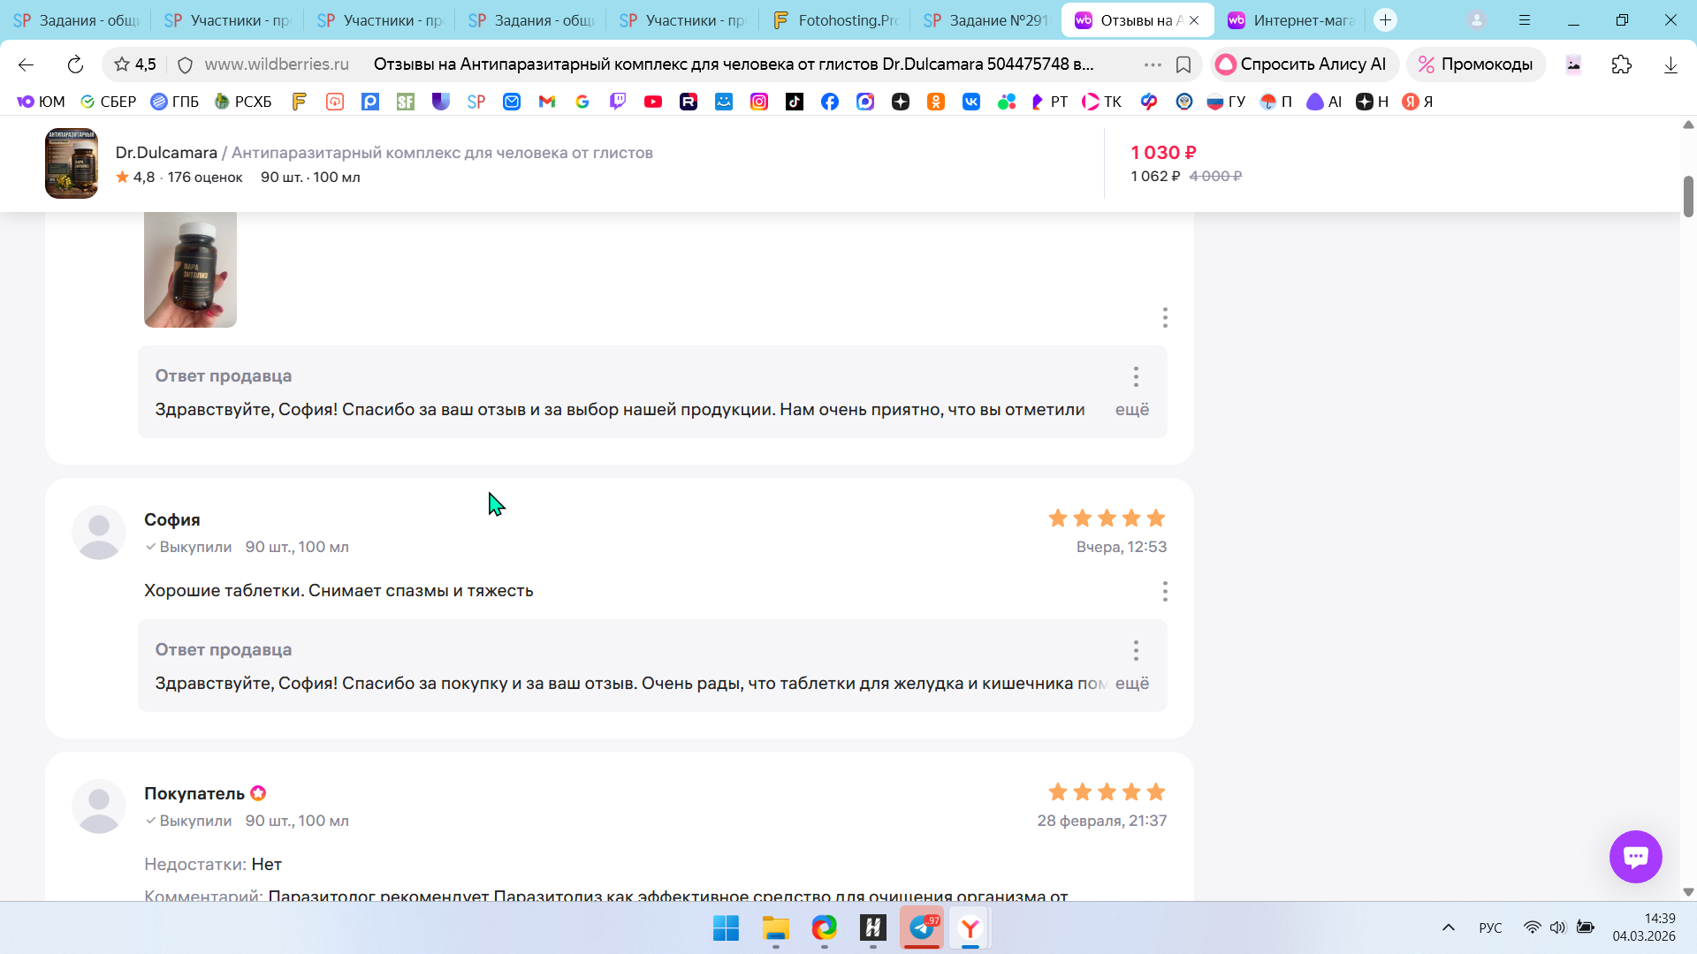Open three-dot menu in first seller reply
Viewport: 1697px width, 954px height.
(x=1136, y=377)
